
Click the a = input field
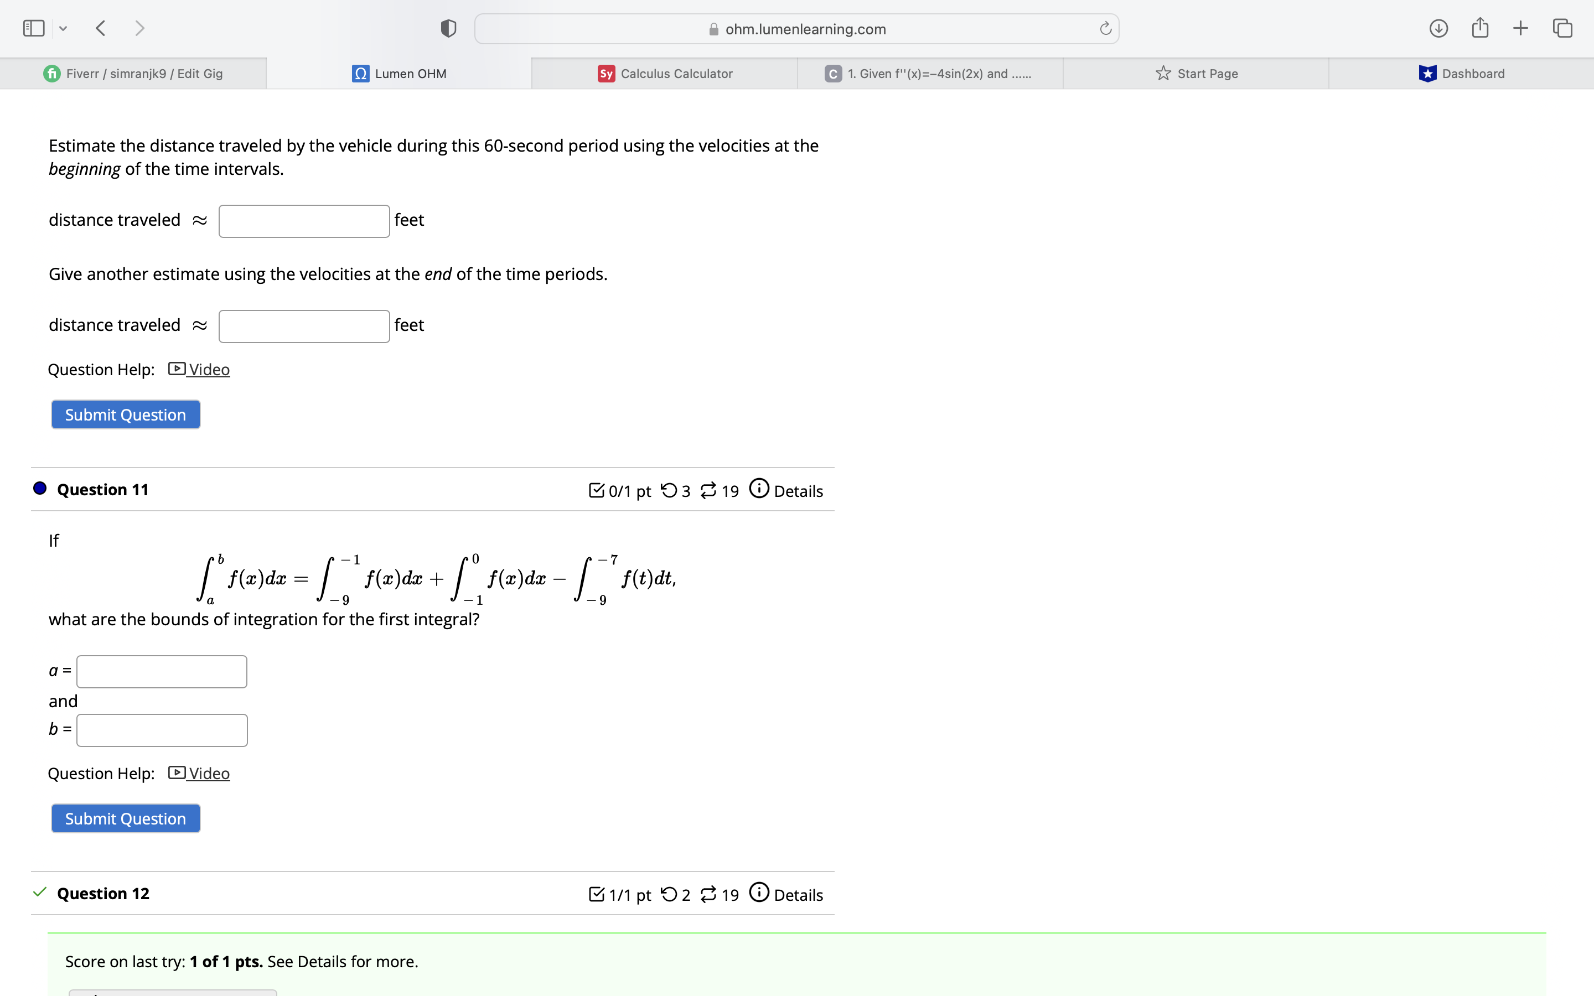pos(161,671)
